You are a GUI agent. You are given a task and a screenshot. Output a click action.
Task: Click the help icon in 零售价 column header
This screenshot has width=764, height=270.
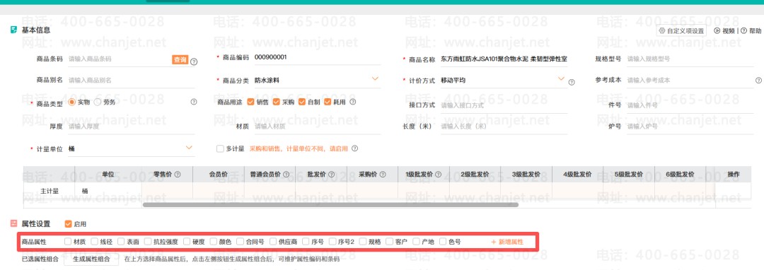point(178,174)
